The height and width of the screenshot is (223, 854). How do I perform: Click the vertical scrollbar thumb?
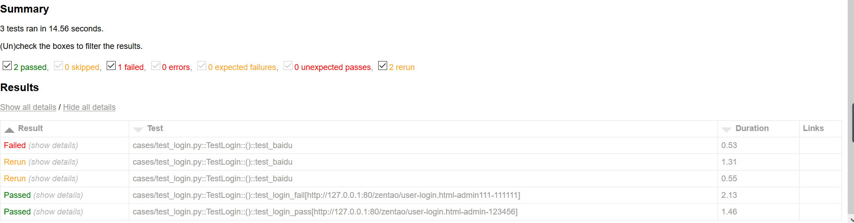click(x=852, y=122)
